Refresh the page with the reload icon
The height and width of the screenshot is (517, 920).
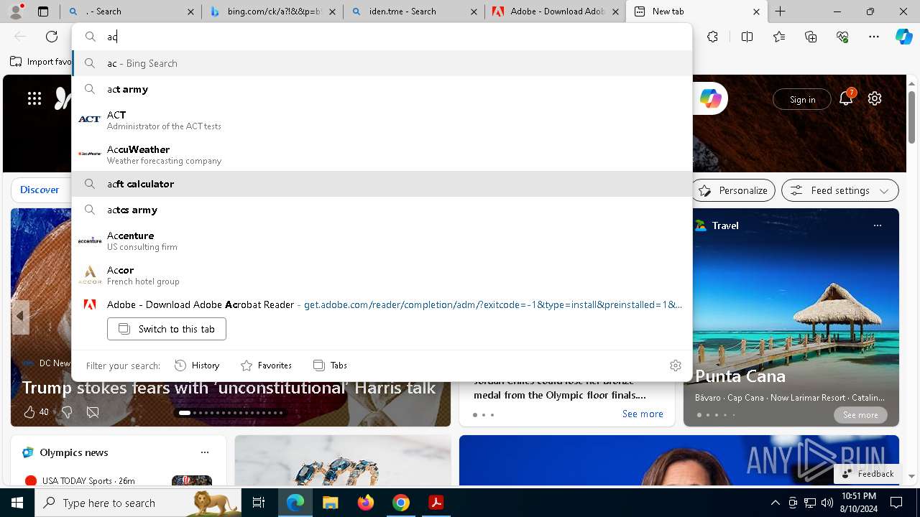[x=52, y=37]
